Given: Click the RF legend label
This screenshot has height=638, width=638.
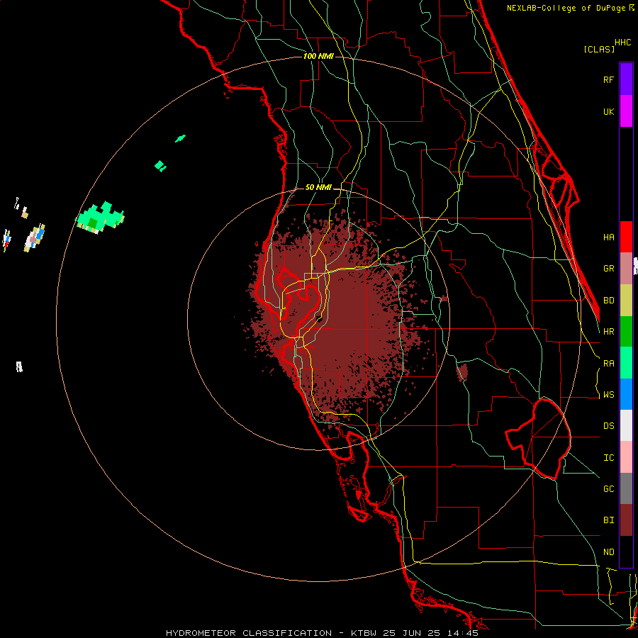Looking at the screenshot, I should click(608, 79).
